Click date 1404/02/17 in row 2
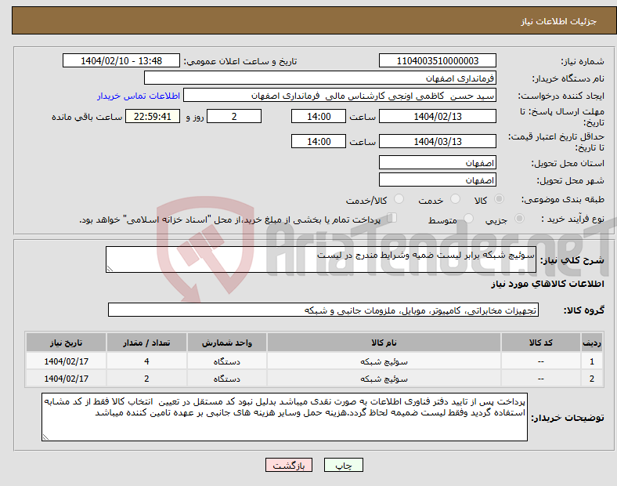This screenshot has width=617, height=486. click(66, 379)
